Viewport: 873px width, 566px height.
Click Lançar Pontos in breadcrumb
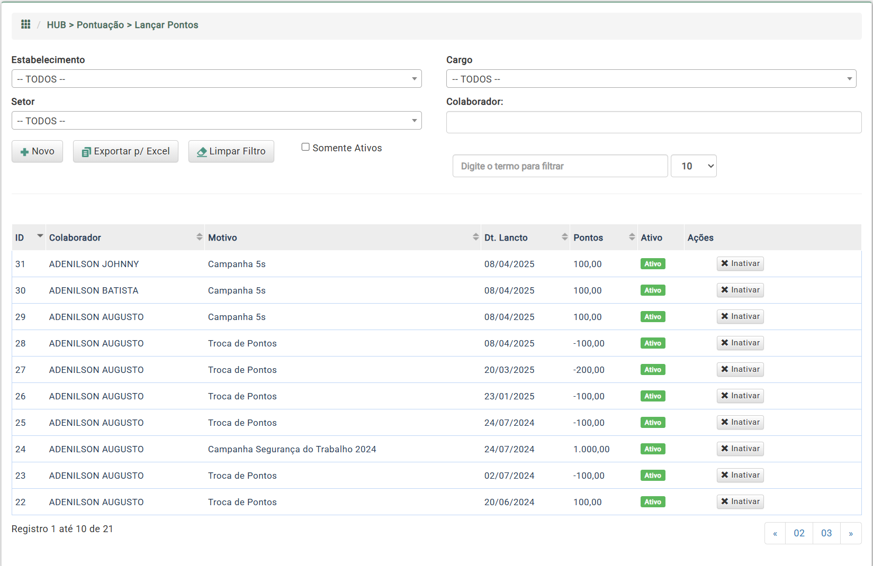point(166,25)
